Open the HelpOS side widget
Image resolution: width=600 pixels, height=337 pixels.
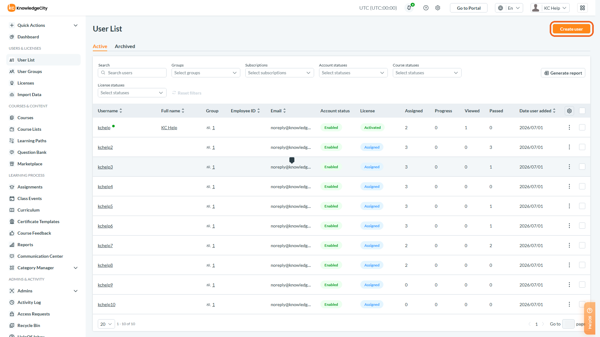click(x=590, y=318)
